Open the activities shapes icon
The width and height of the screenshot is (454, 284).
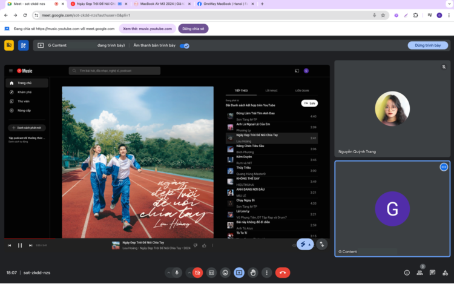pyautogui.click(x=446, y=272)
